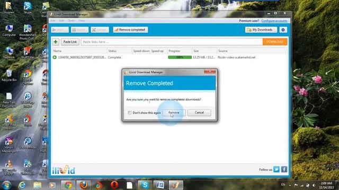Sort by the Source column header
The image size is (339, 190).
252,51
